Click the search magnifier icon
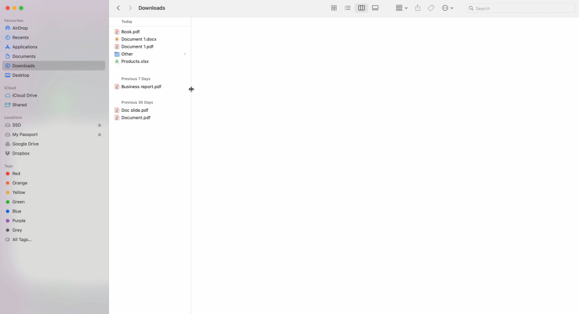This screenshot has height=314, width=579. (471, 8)
